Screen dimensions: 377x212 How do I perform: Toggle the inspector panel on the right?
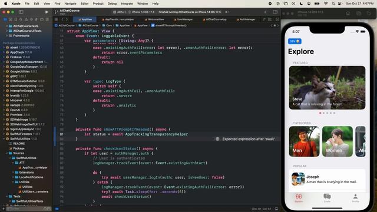pyautogui.click(x=275, y=12)
